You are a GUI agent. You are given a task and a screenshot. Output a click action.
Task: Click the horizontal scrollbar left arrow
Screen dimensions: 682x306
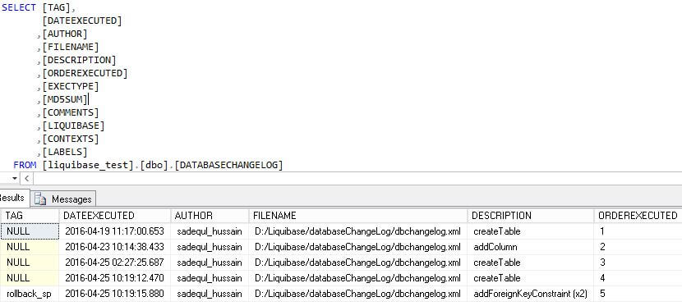(x=26, y=178)
